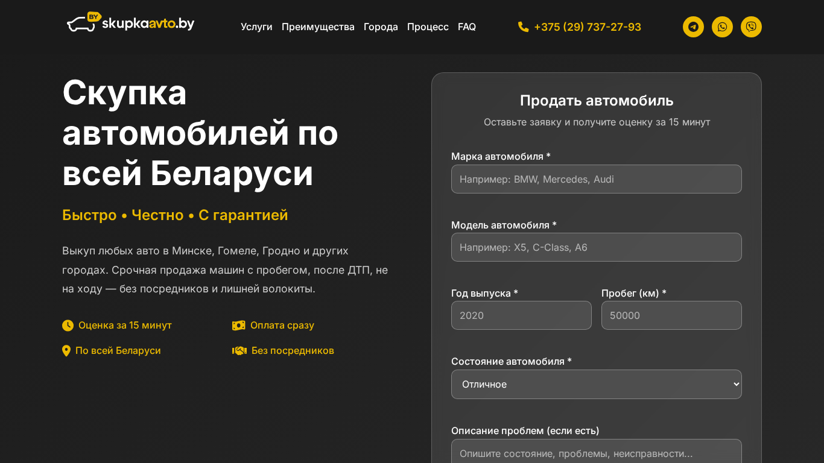
Task: Go to the Преимущества section
Action: click(318, 27)
